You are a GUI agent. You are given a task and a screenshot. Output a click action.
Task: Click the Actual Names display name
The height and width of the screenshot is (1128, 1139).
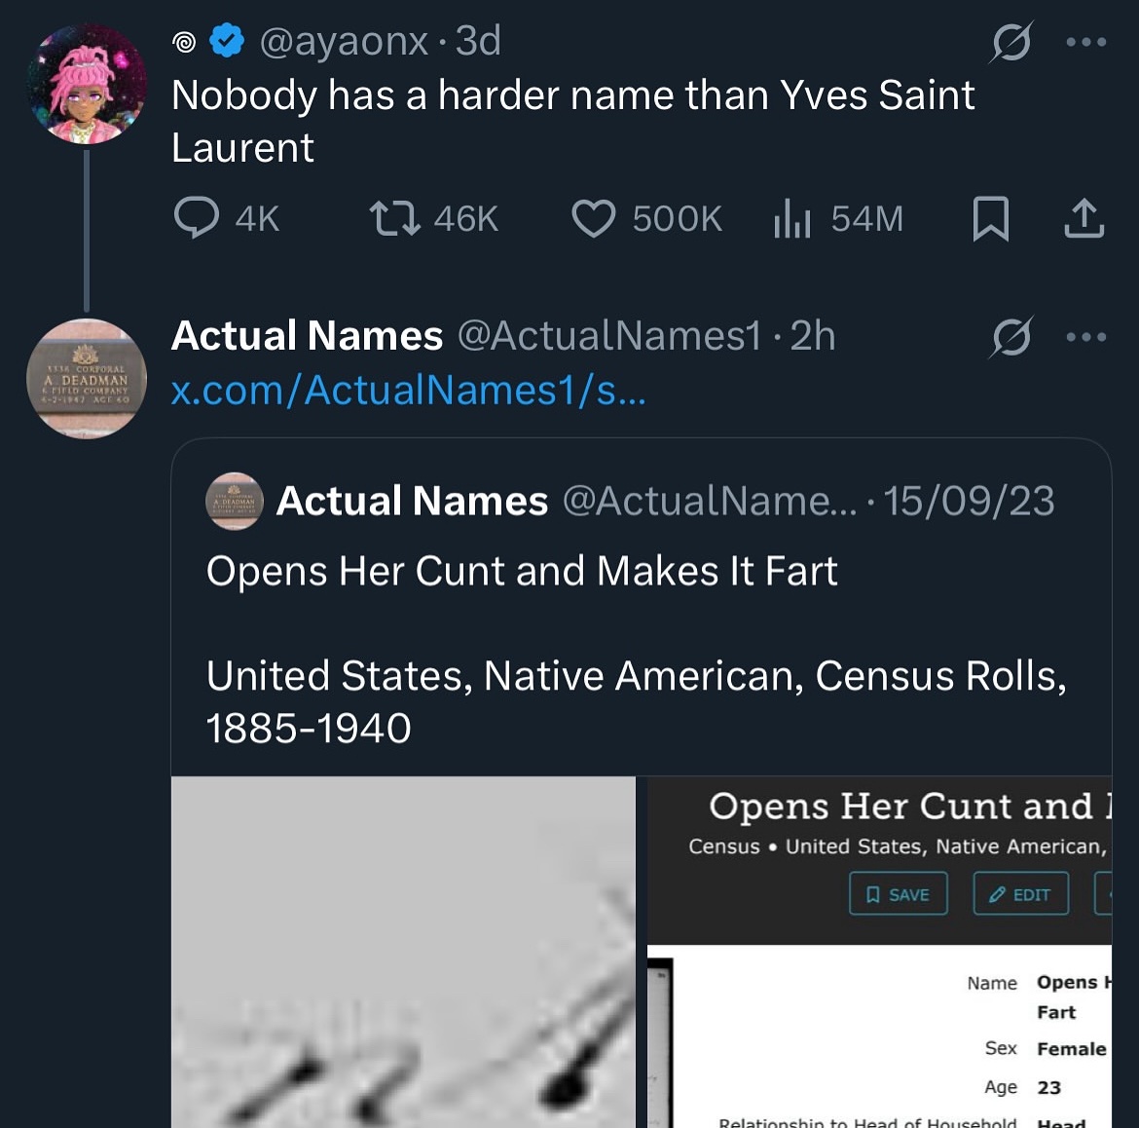point(307,336)
